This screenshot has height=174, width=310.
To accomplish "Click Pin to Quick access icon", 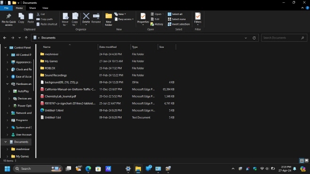I will click(x=8, y=16).
